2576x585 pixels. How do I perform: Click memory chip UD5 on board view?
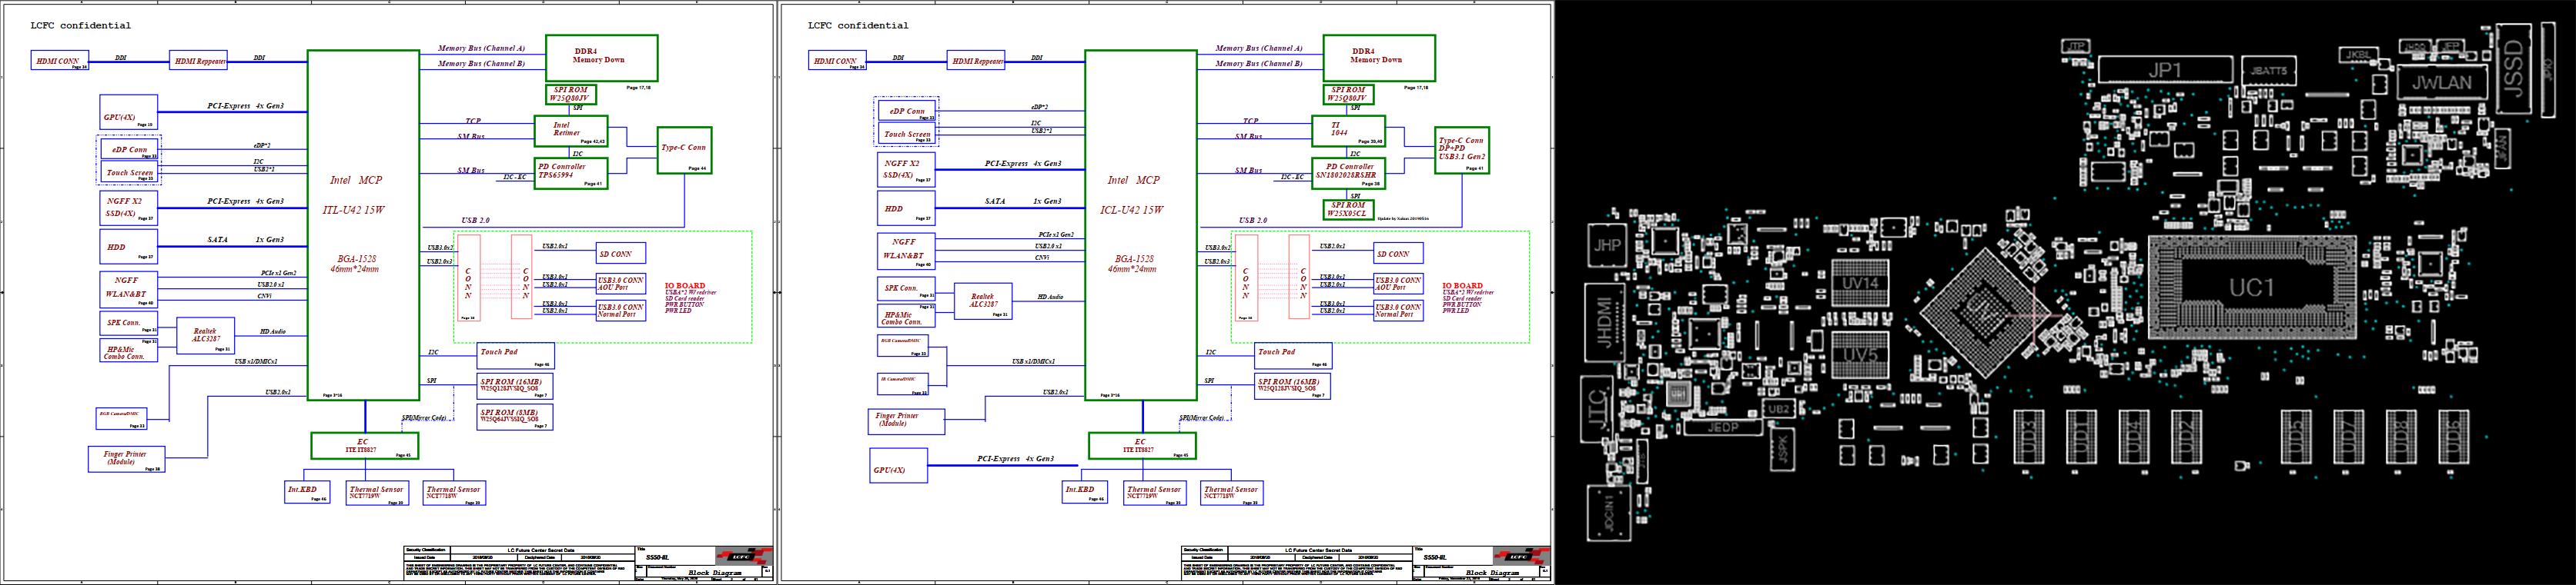(x=2296, y=437)
